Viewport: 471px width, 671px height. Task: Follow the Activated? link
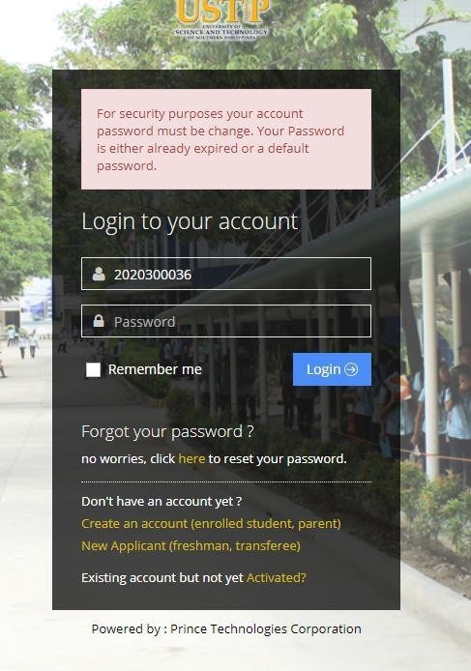277,578
